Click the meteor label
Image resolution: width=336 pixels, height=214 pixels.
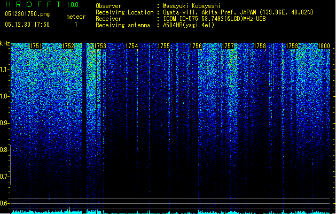[x=76, y=17]
